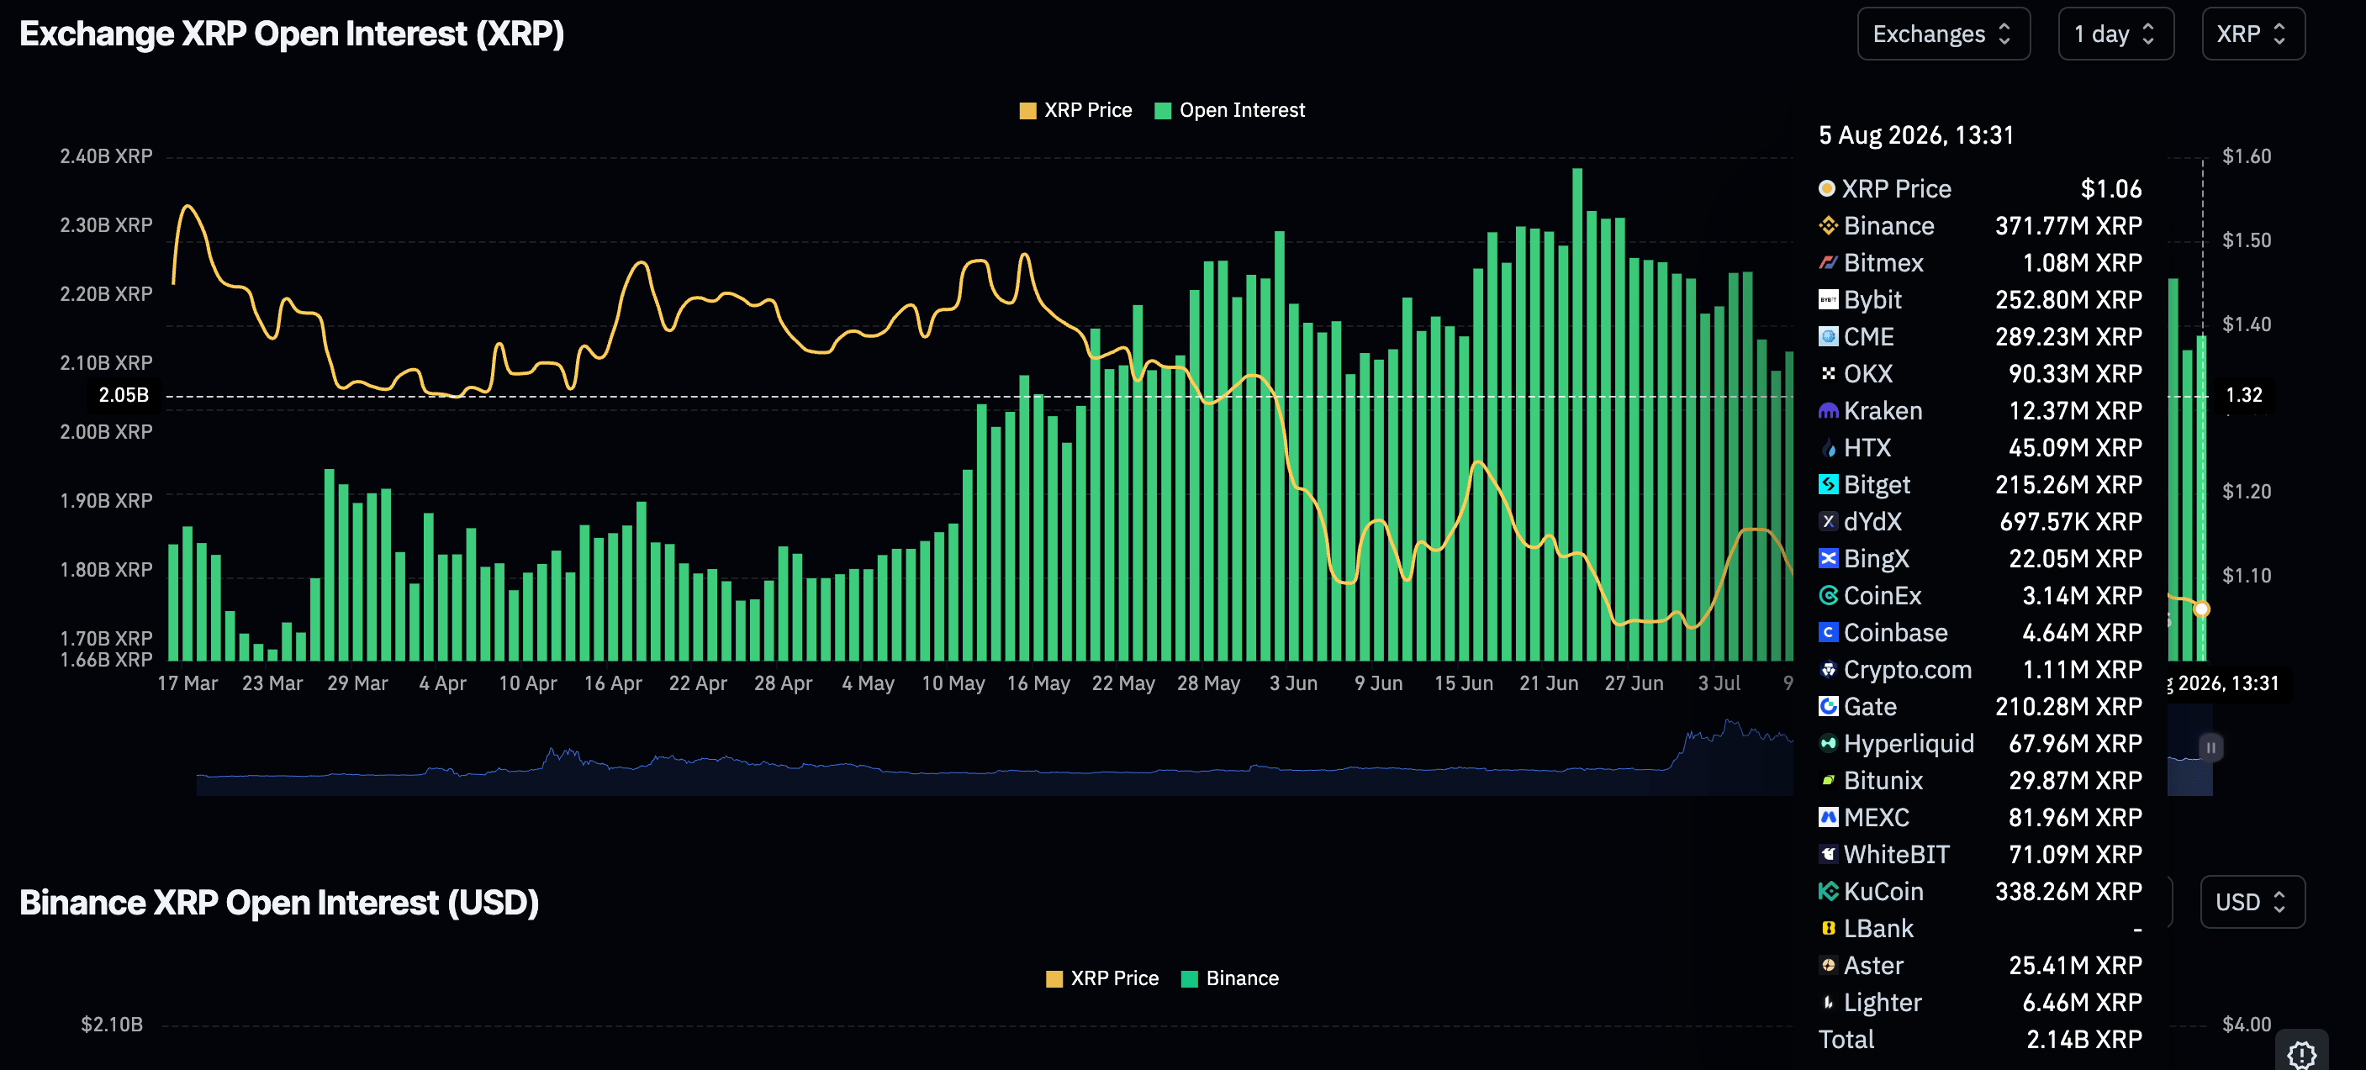The width and height of the screenshot is (2366, 1070).
Task: Click the Bitmex logo icon
Action: tap(1828, 263)
